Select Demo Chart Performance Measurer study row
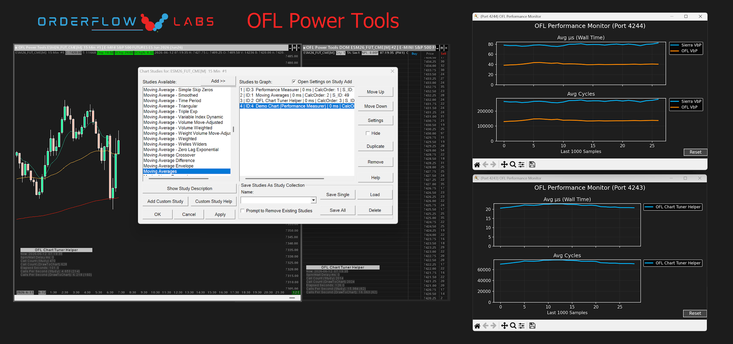The height and width of the screenshot is (344, 733). point(297,106)
